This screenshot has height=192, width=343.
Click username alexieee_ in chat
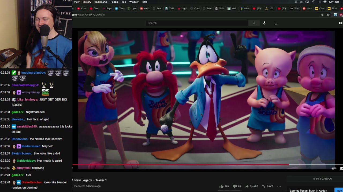pyautogui.click(x=18, y=119)
